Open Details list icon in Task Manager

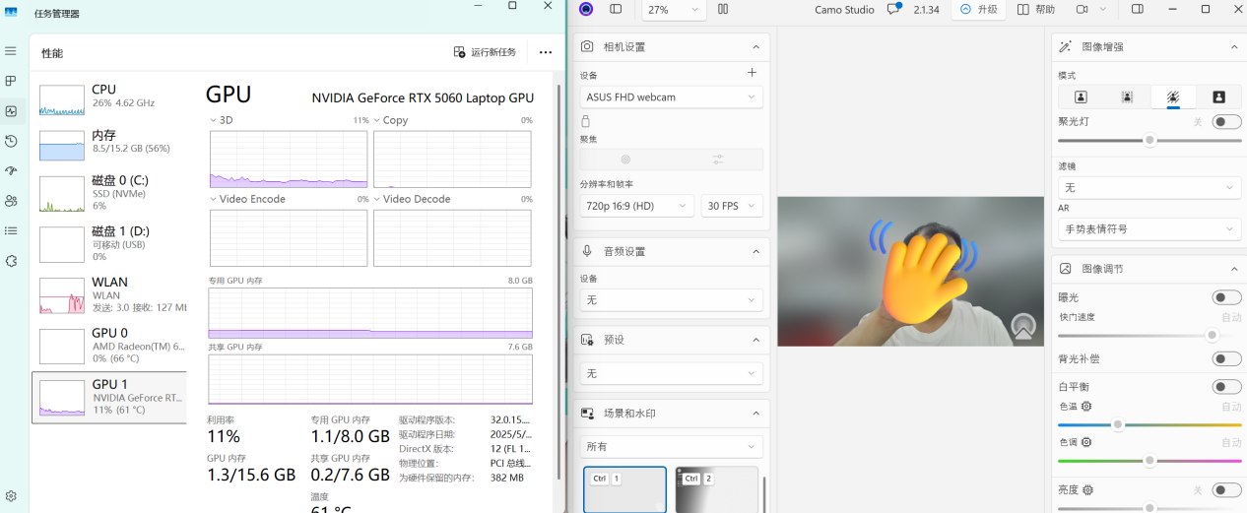(x=11, y=230)
